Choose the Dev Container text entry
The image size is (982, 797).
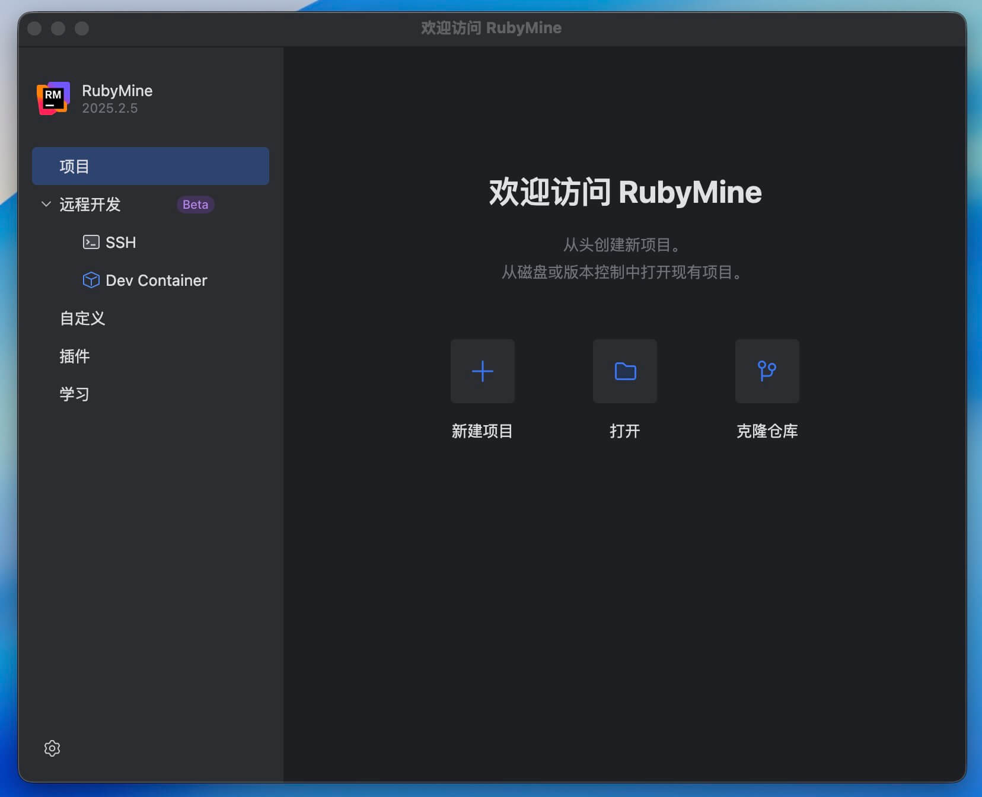[x=157, y=280]
